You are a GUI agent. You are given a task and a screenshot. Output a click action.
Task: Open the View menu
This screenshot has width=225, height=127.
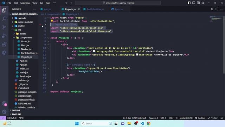(35, 3)
